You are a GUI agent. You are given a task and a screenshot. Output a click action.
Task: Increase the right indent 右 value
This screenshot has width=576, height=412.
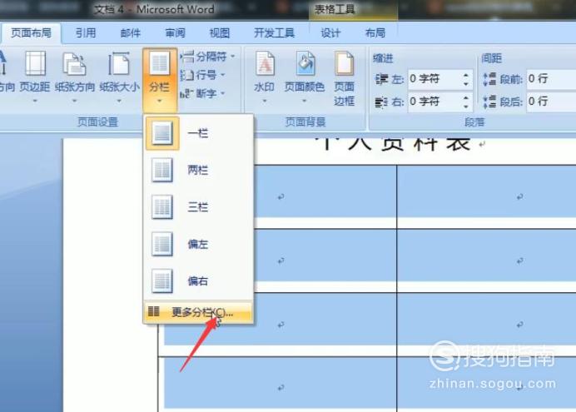pyautogui.click(x=466, y=97)
